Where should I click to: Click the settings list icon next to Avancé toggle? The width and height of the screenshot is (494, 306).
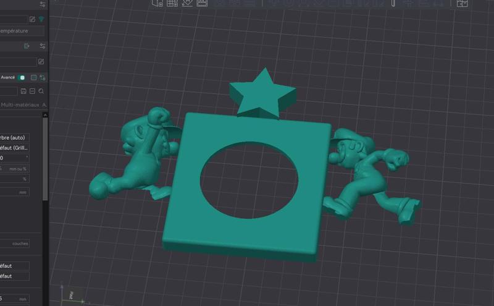tap(33, 77)
